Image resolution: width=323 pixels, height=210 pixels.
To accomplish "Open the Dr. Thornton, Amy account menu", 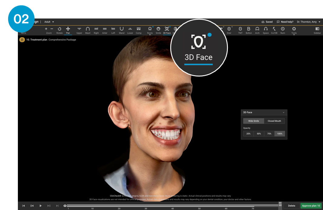I will pos(308,22).
